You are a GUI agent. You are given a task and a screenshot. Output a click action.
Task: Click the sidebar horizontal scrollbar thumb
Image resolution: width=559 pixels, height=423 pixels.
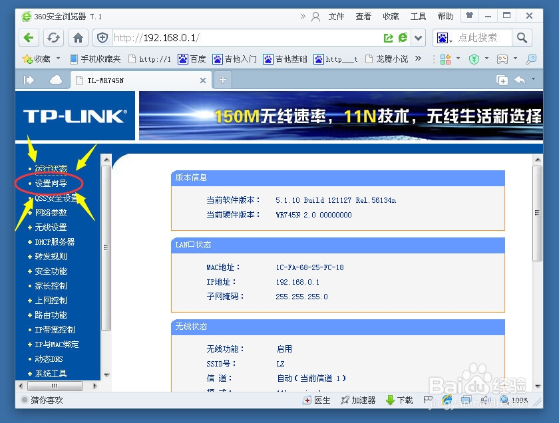[55, 386]
